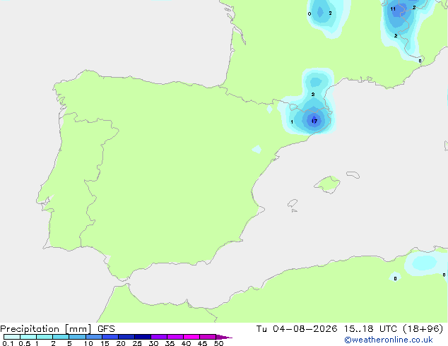Select the lightest 0.1–0.5 mm legend swatch
Screen dimensions: 448x346
12,337
